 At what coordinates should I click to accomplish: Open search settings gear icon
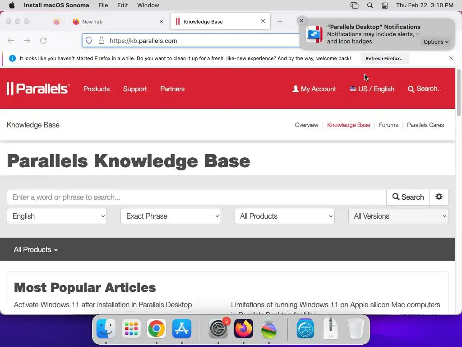[x=439, y=197]
